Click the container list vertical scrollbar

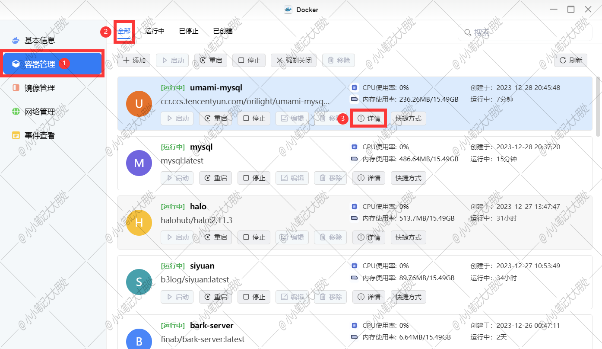598,107
